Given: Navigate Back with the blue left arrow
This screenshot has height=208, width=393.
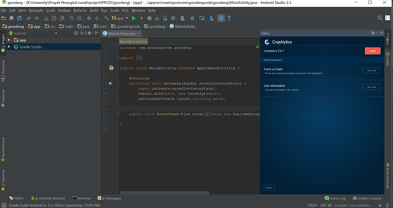Looking at the screenshot, I should pyautogui.click(x=89, y=18).
